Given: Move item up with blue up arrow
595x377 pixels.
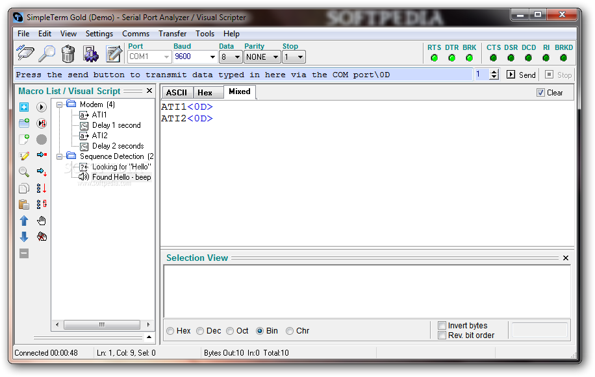Looking at the screenshot, I should coord(24,221).
